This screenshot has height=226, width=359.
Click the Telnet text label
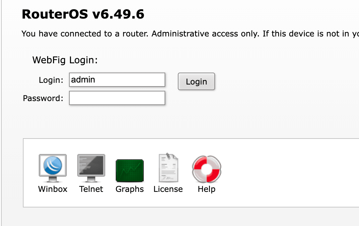tap(91, 189)
